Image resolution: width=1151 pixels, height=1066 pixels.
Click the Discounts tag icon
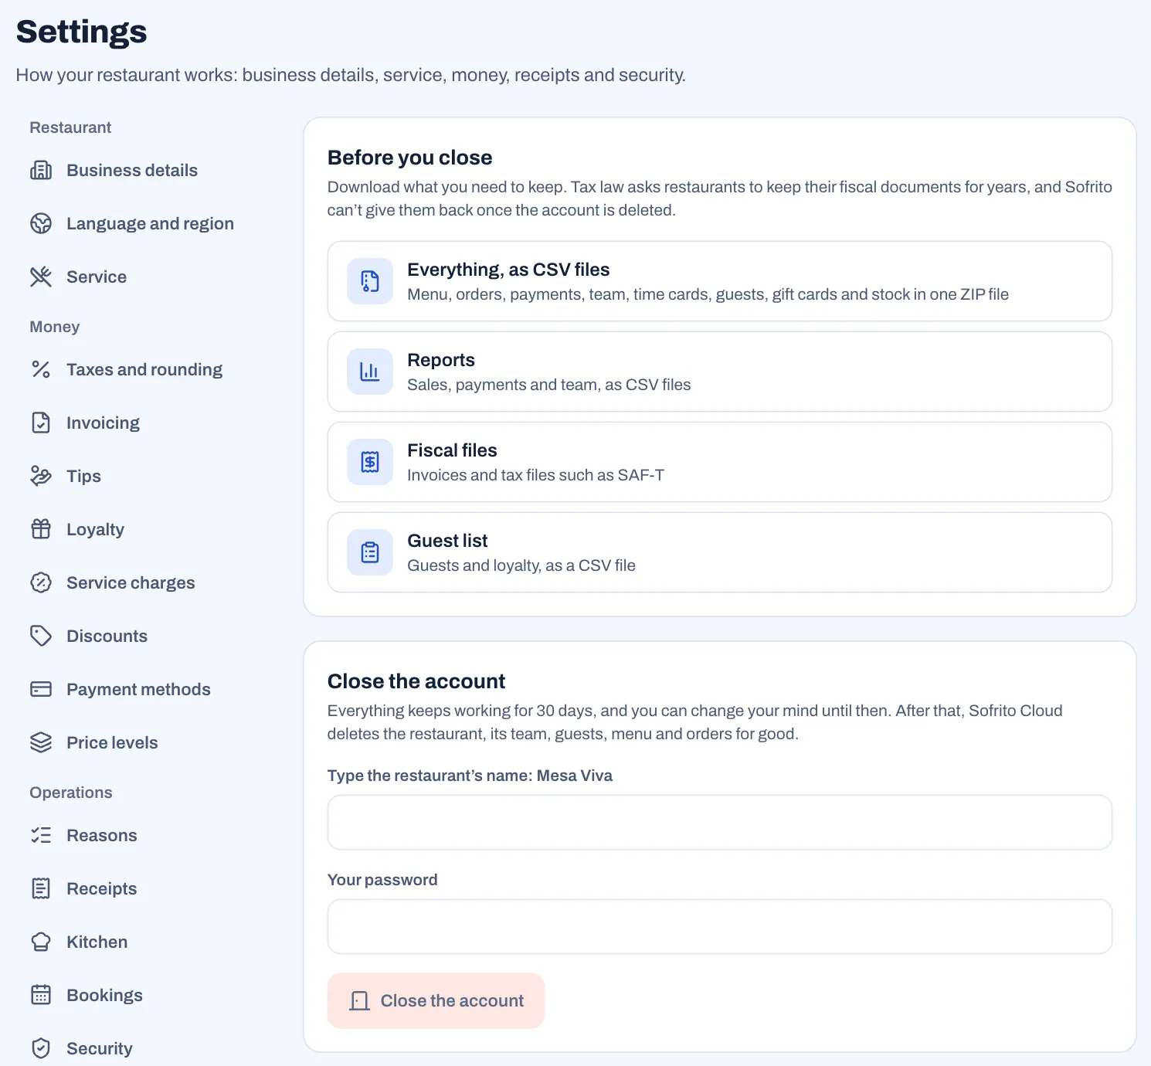tap(41, 637)
